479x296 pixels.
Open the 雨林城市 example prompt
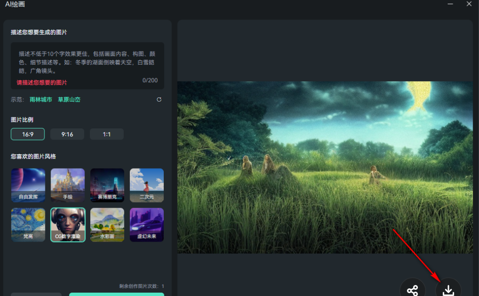40,99
